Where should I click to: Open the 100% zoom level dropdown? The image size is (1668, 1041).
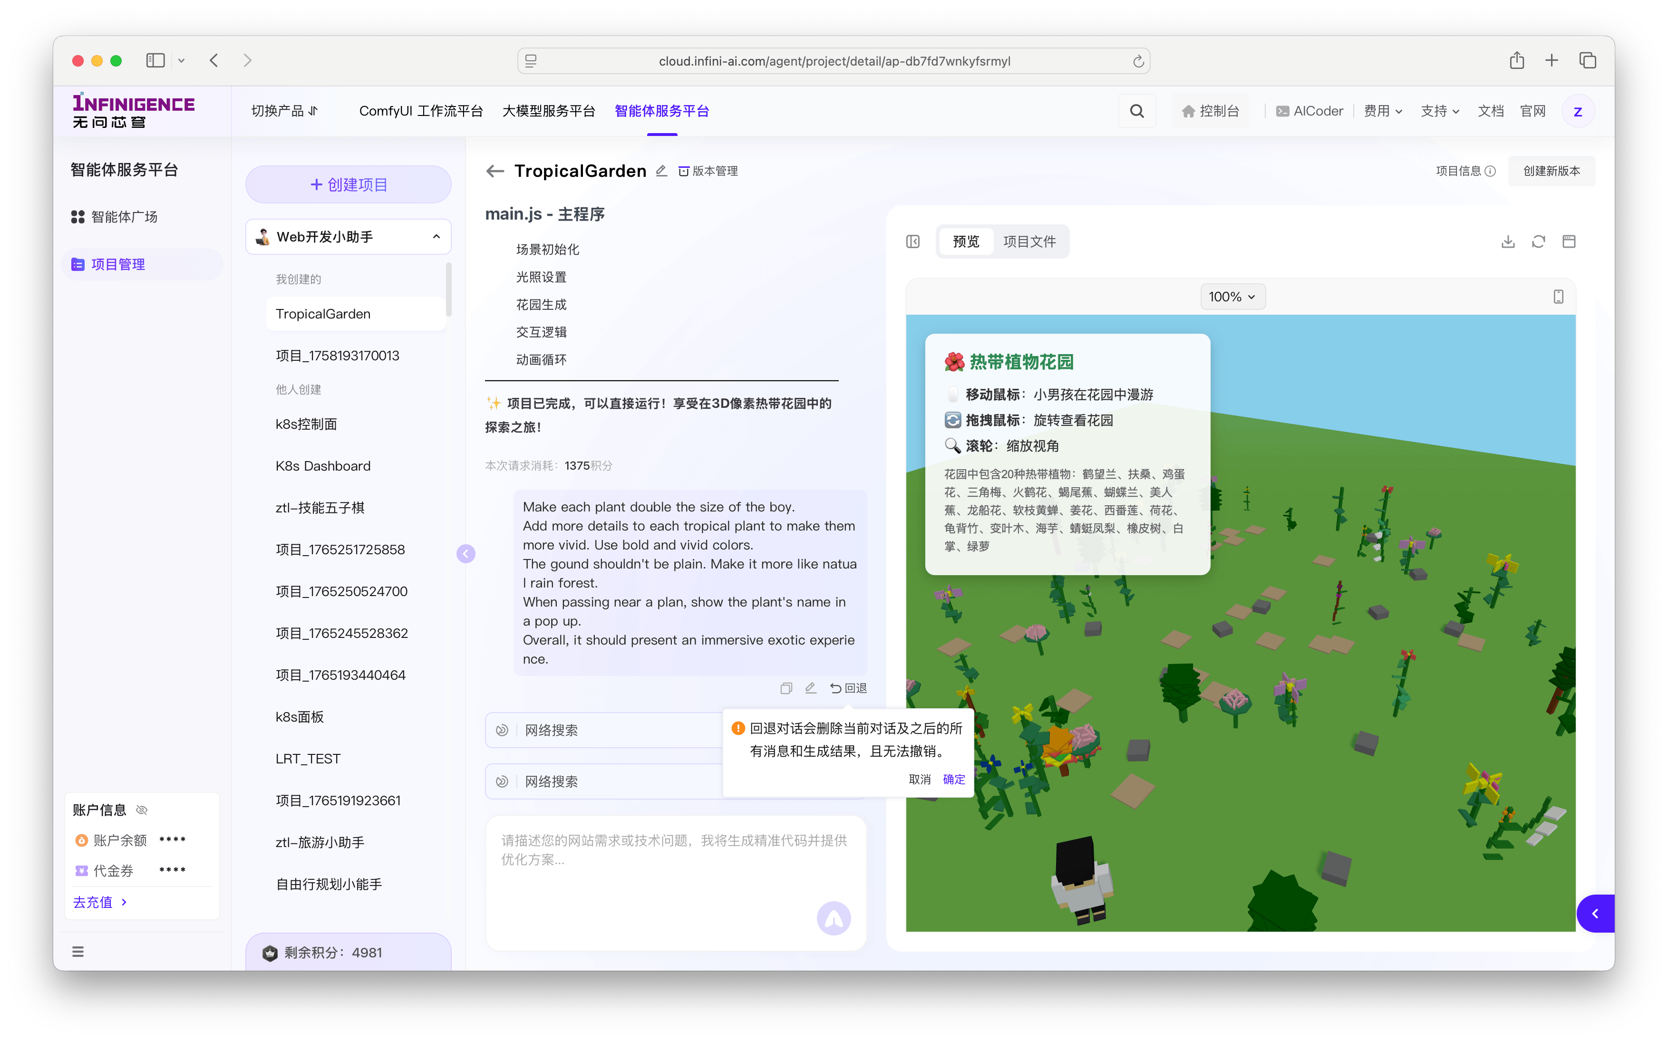(1232, 296)
